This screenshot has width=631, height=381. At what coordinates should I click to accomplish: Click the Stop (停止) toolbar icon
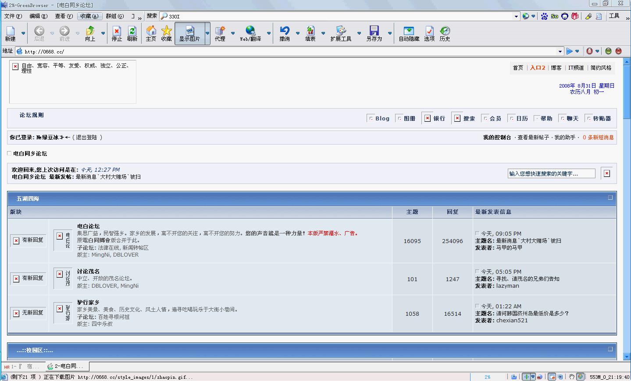coord(117,33)
